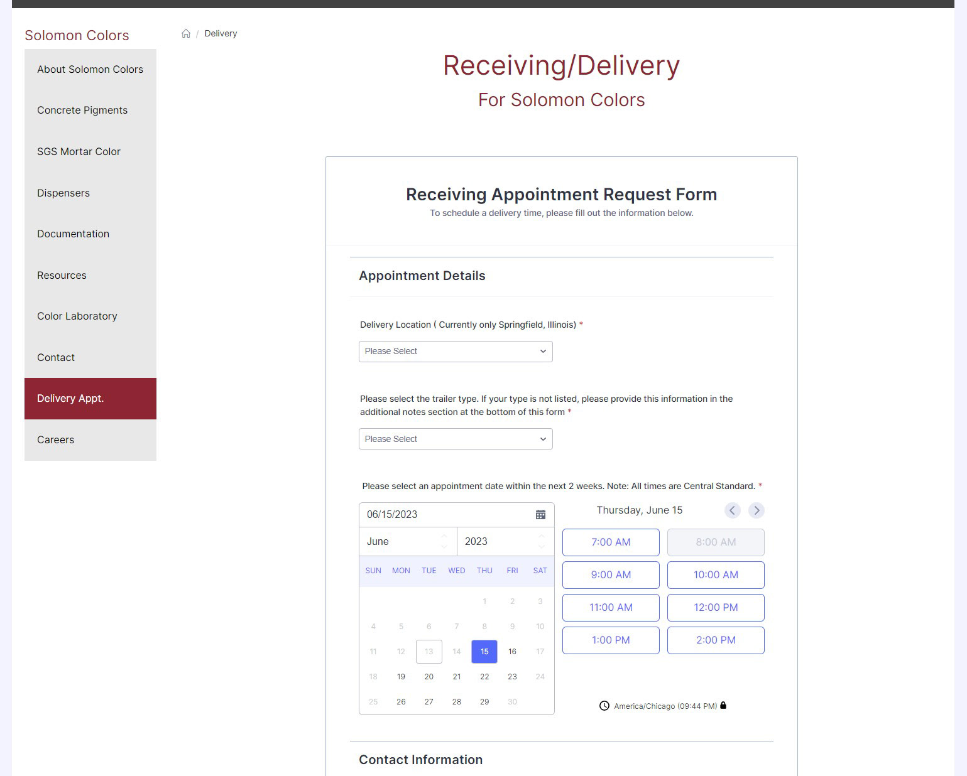This screenshot has height=776, width=967.
Task: Select June 23 in the calendar
Action: tap(512, 677)
